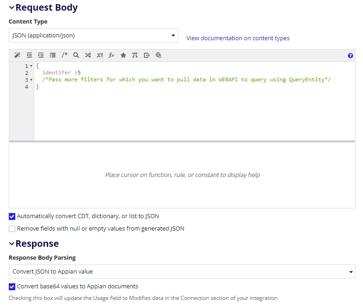Click the format expression magic wand icon
363x305 pixels.
coord(18,55)
